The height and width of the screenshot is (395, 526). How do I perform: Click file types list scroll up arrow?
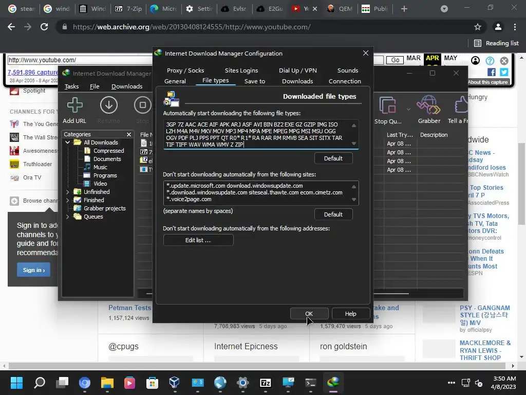point(354,125)
